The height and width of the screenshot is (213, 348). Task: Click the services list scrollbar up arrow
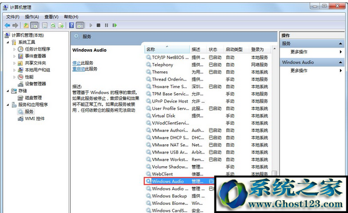click(274, 49)
